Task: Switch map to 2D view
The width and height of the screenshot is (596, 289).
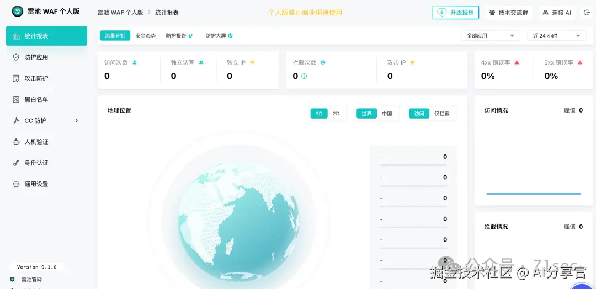Action: 336,114
